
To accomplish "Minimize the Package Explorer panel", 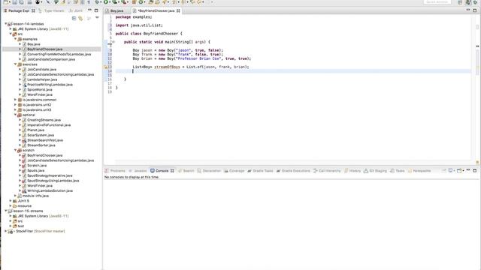I will [90, 10].
